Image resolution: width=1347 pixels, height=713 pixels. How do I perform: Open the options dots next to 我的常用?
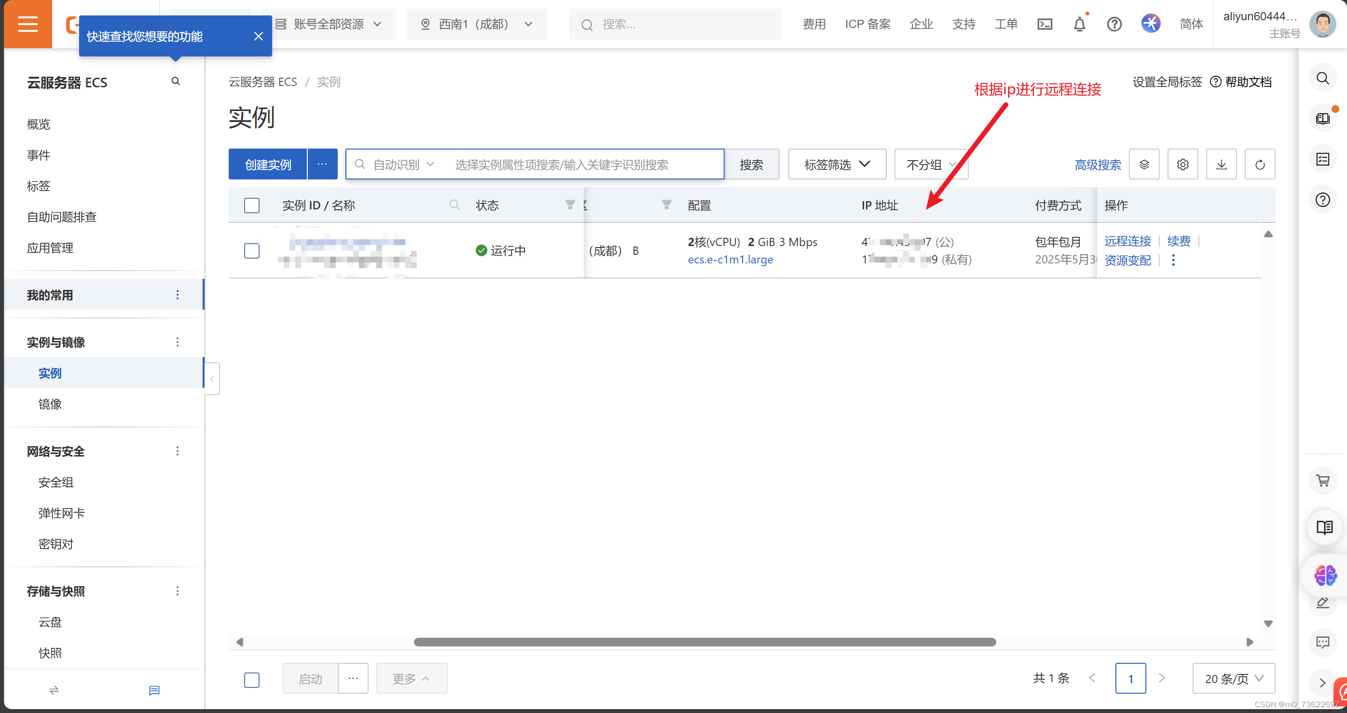(177, 295)
